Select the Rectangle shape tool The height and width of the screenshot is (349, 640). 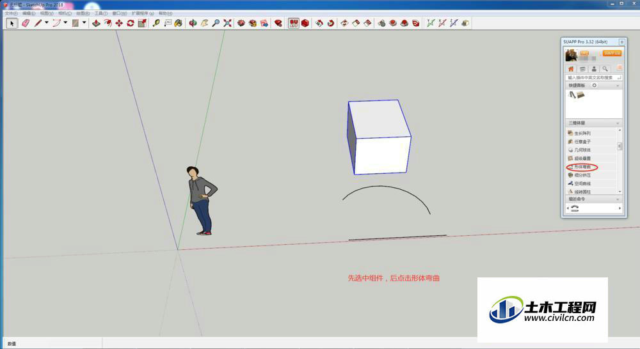click(75, 23)
